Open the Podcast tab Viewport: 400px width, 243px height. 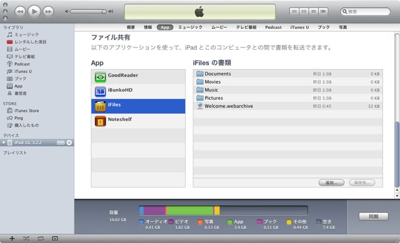point(274,27)
